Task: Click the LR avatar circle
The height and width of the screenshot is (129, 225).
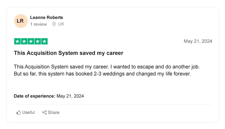Action: [x=21, y=21]
